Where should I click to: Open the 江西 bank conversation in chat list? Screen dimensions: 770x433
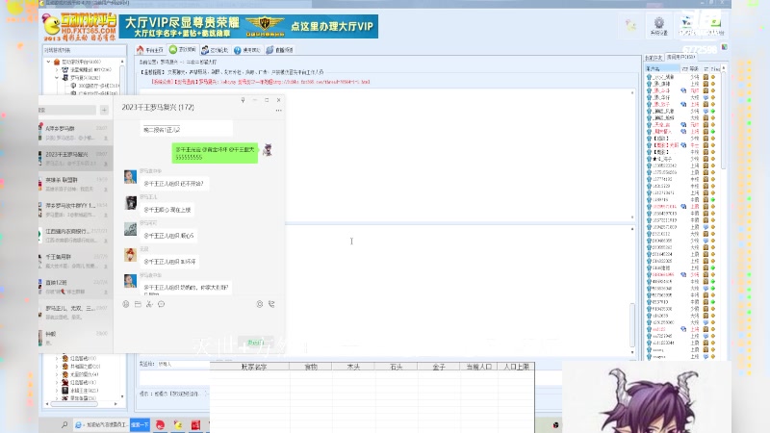[76, 235]
